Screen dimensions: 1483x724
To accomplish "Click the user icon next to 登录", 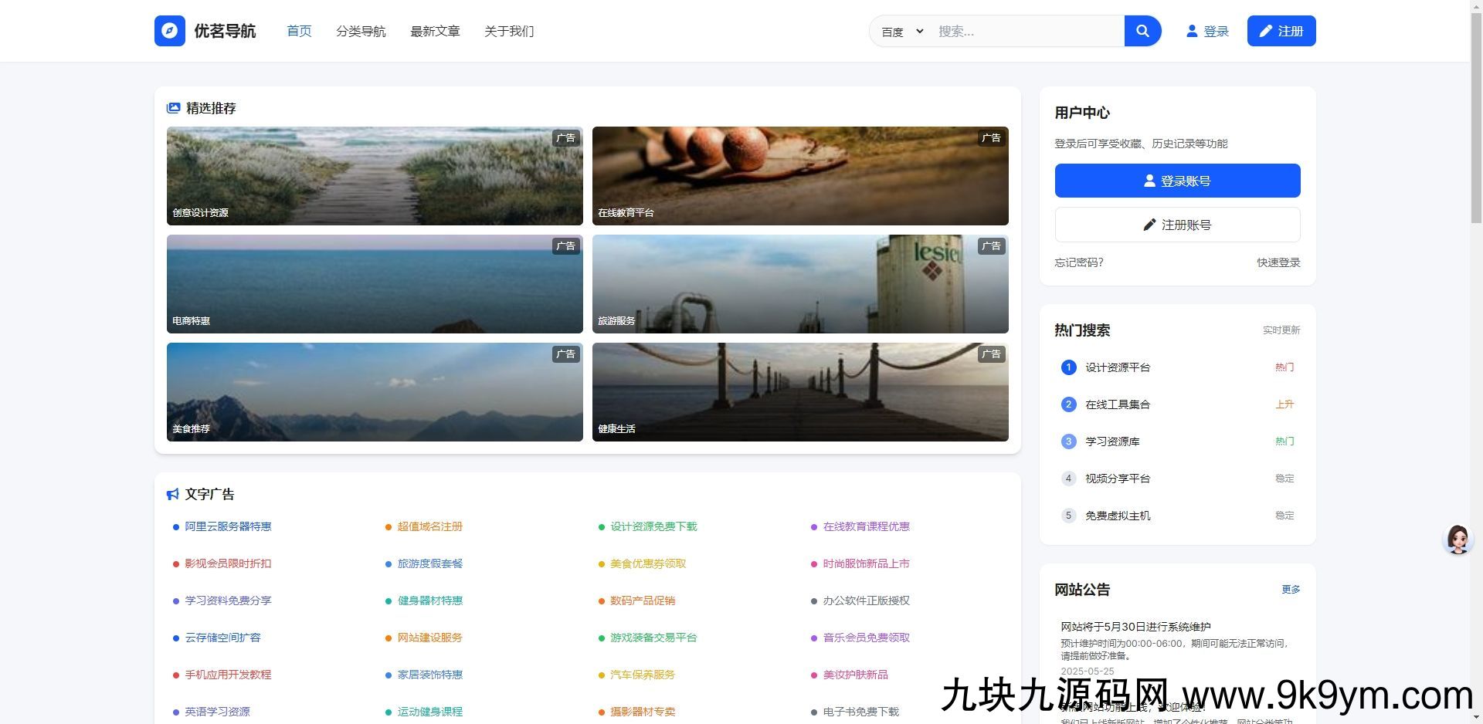I will point(1191,31).
